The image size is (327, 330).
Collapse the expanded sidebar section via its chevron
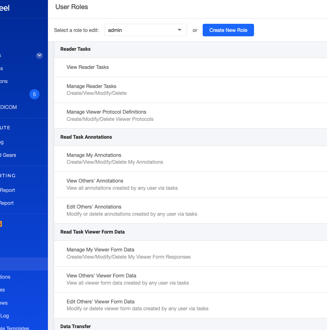(x=39, y=55)
